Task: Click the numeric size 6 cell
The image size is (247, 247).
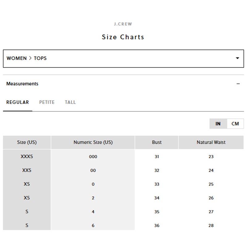Action: click(93, 225)
